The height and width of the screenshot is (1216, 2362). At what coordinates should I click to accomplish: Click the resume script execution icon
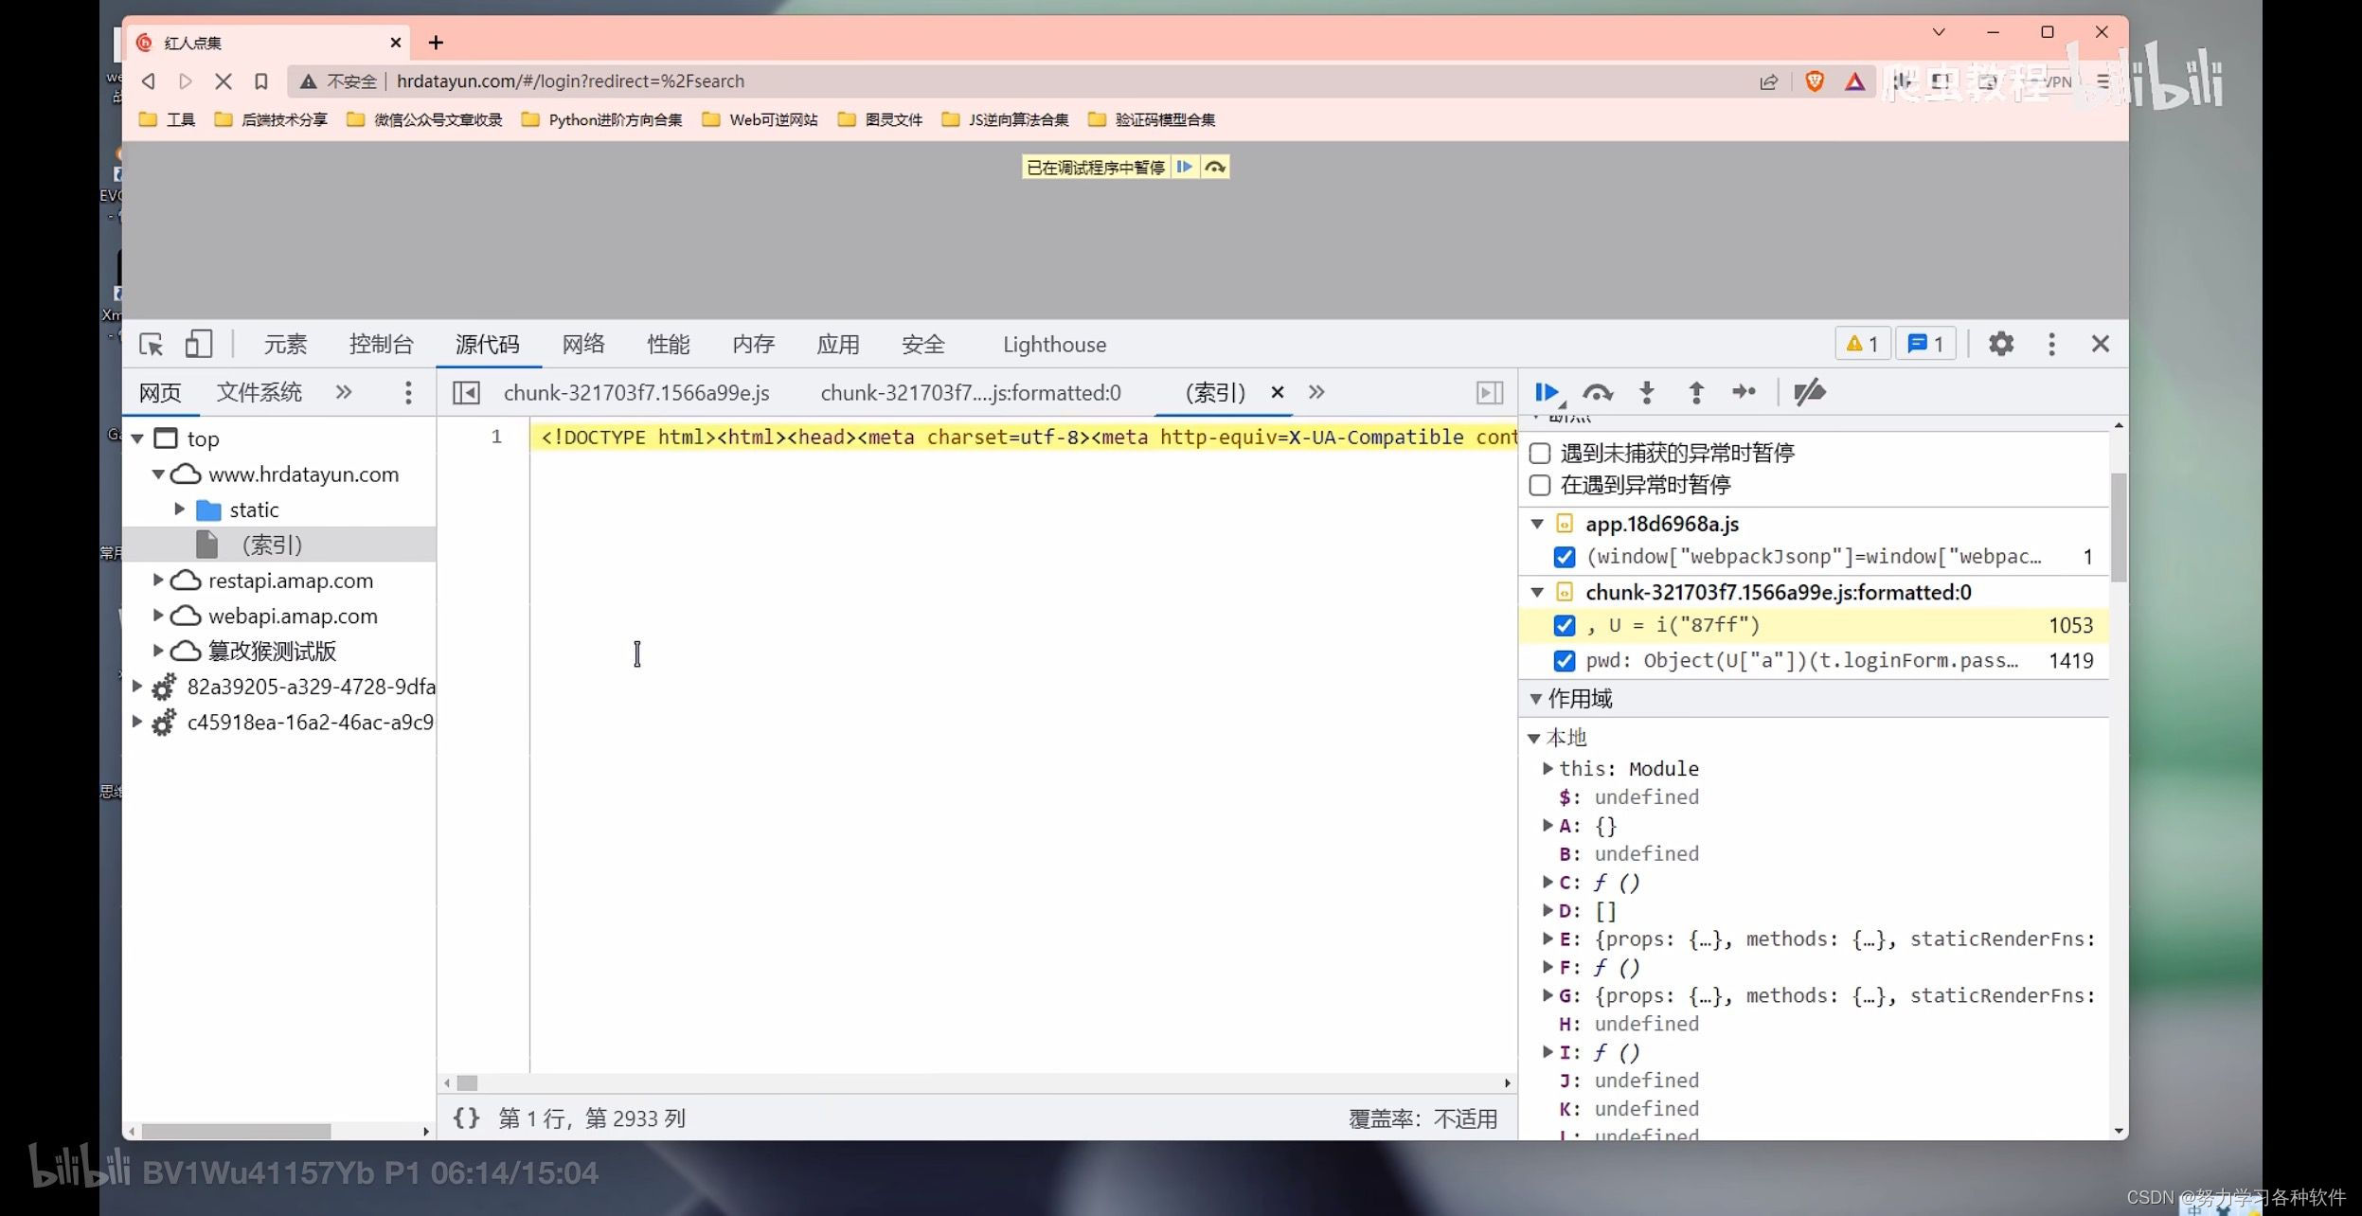coord(1547,391)
